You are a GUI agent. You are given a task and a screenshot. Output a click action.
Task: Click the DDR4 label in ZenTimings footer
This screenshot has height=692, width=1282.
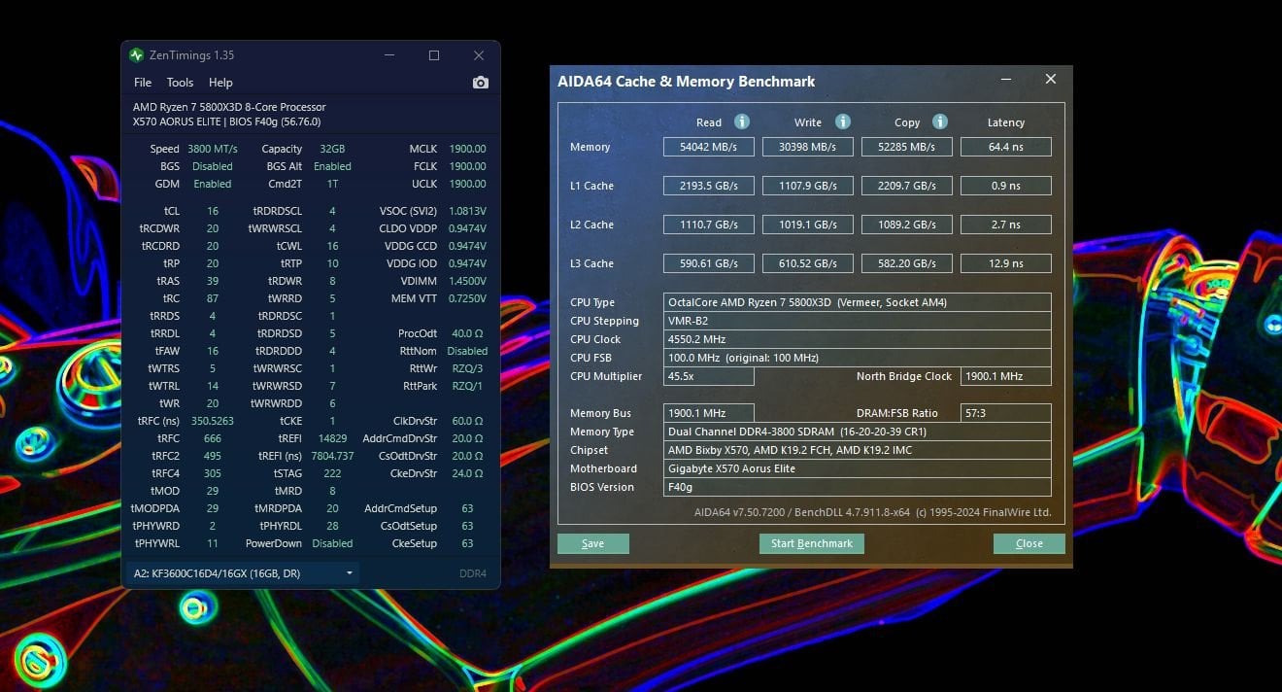point(473,573)
